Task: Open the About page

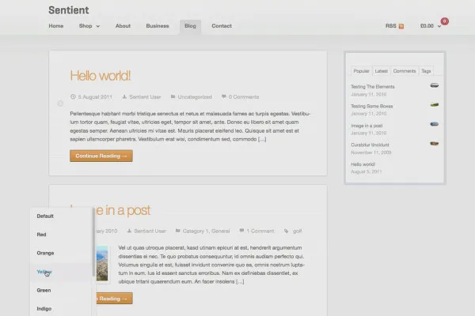Action: click(123, 26)
